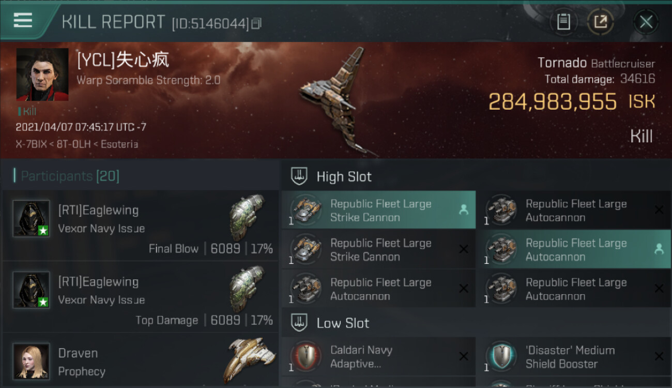Open the hamburger menu at top left

23,21
